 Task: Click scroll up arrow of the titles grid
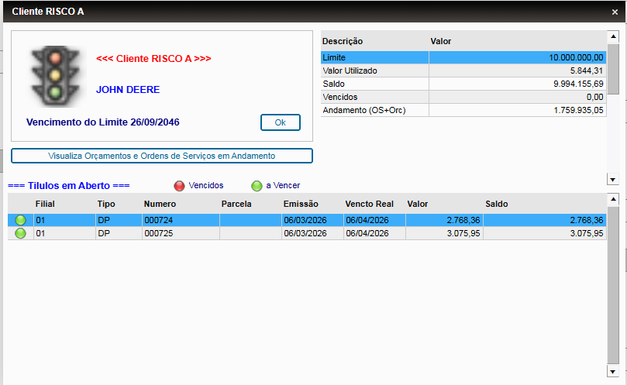613,198
